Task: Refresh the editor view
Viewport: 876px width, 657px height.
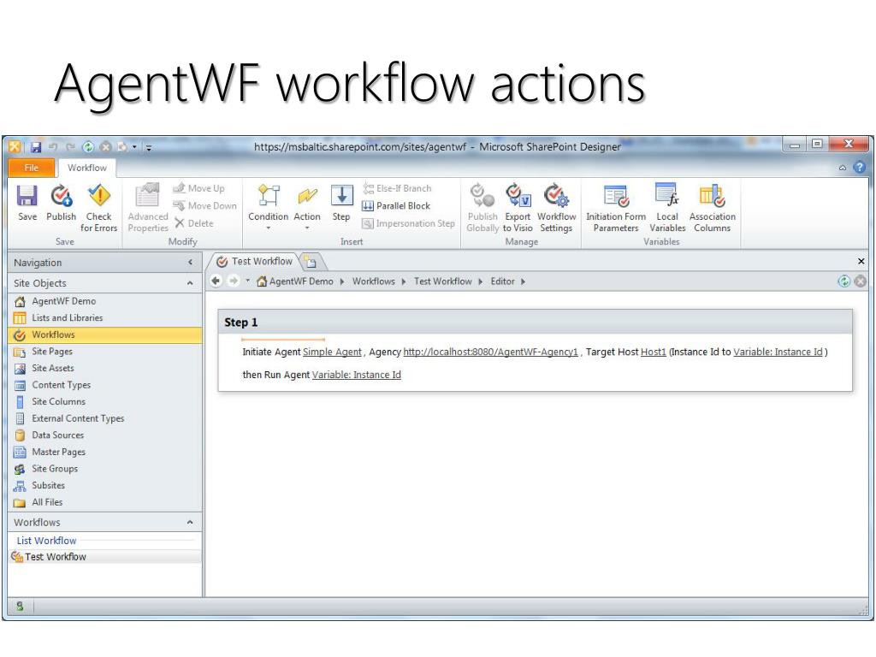Action: click(844, 281)
